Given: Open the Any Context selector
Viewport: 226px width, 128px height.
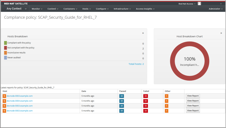Looking at the screenshot, I should point(16,9).
